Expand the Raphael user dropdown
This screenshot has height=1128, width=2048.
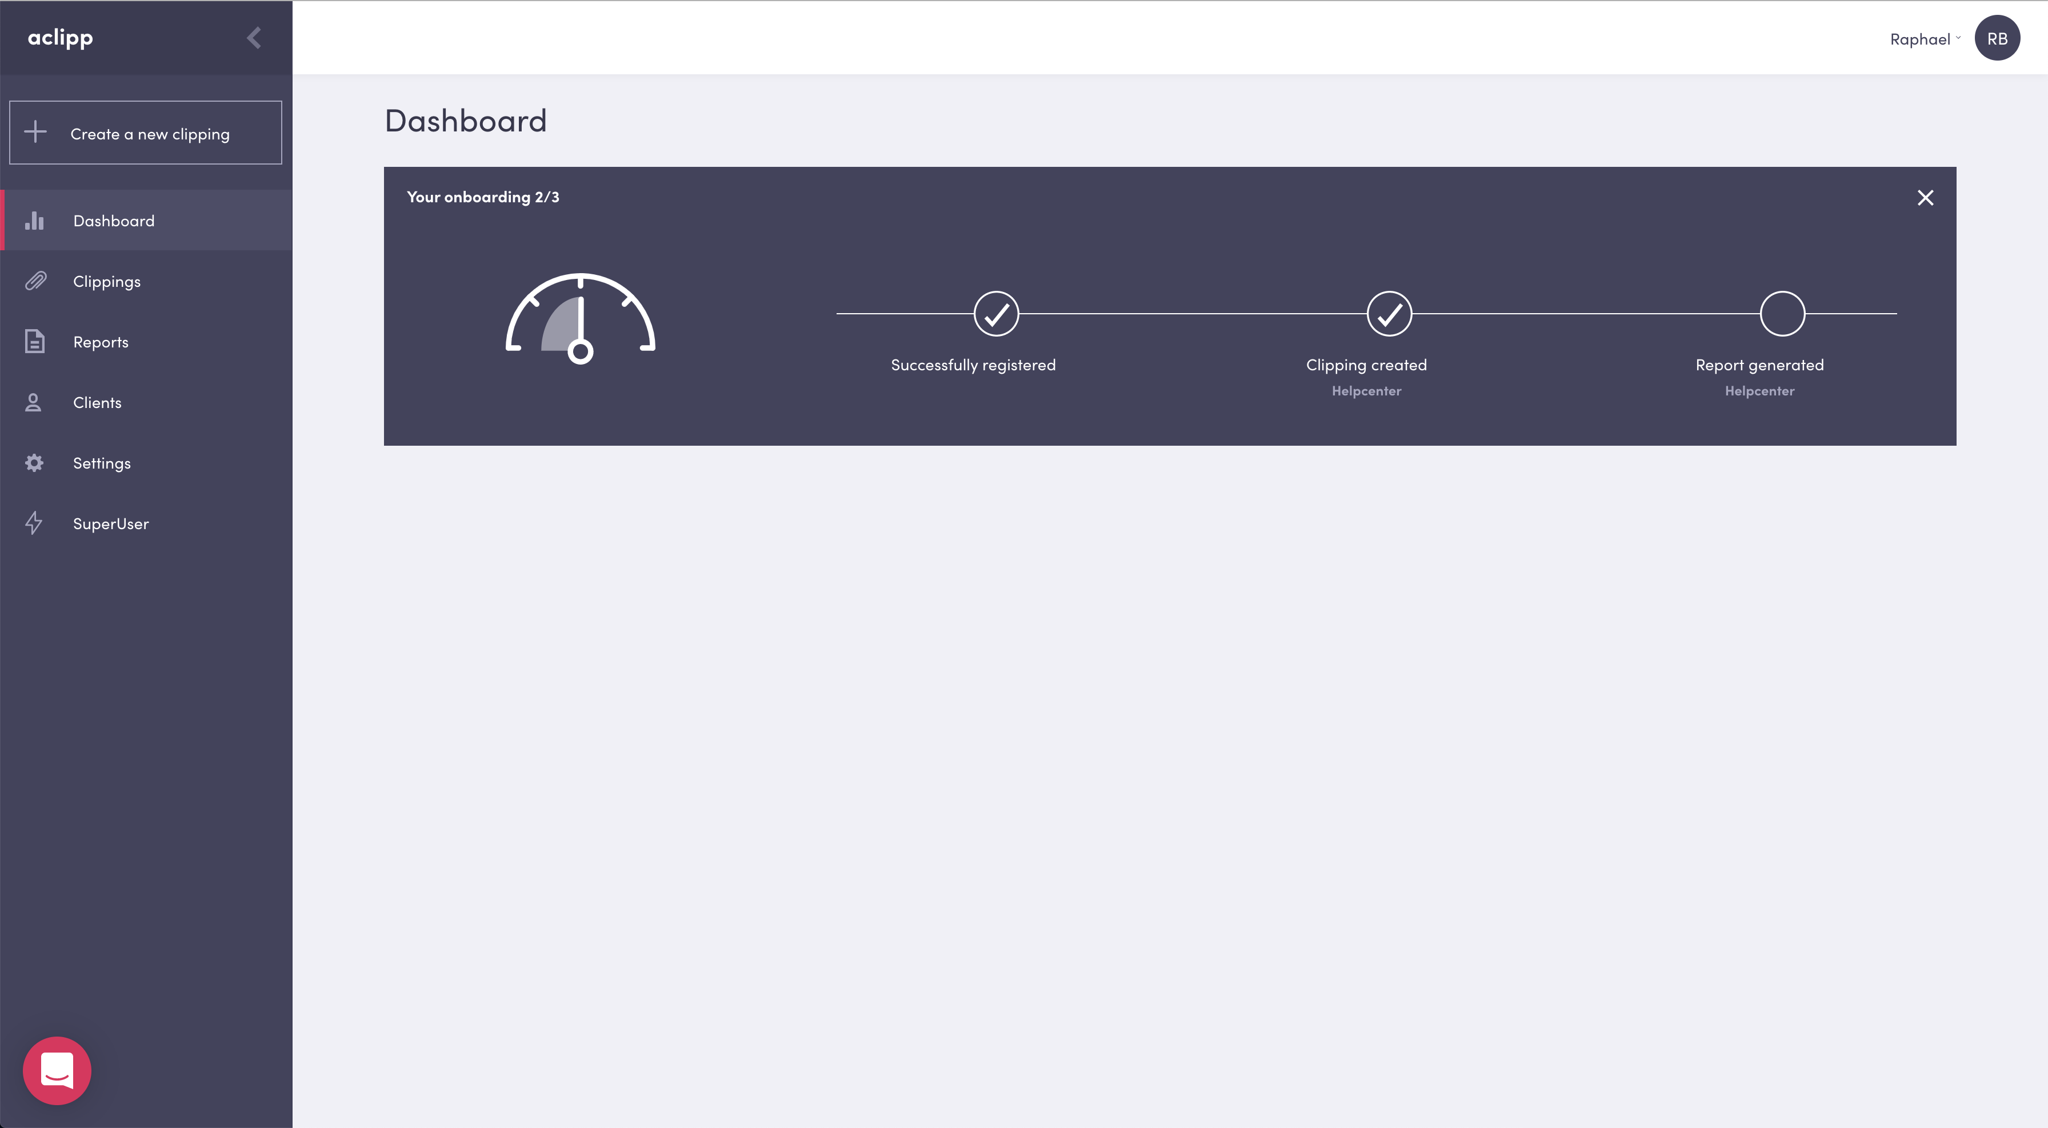click(x=1925, y=39)
